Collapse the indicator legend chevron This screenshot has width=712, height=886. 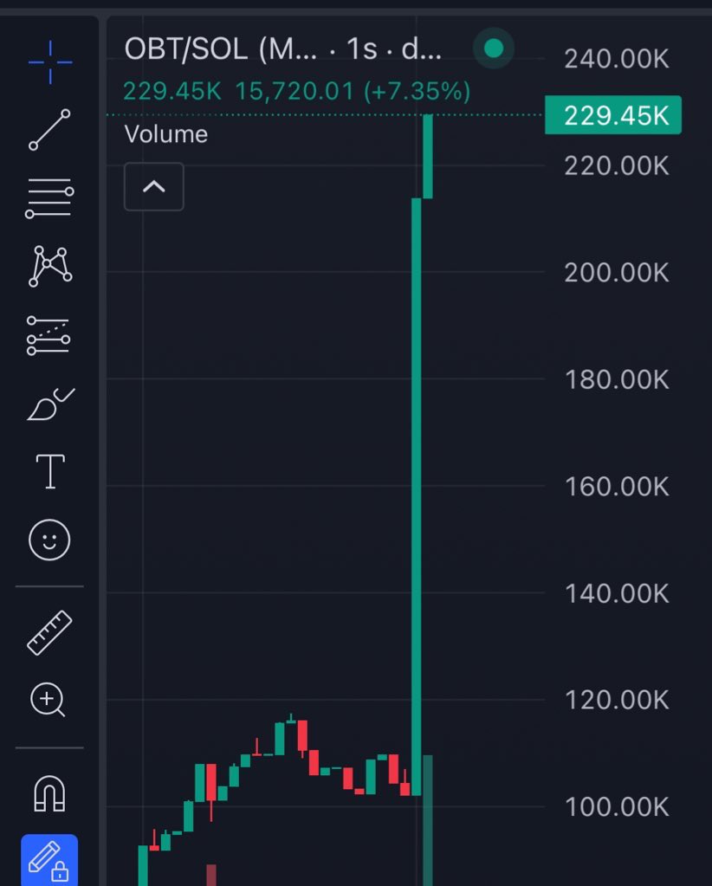point(153,187)
